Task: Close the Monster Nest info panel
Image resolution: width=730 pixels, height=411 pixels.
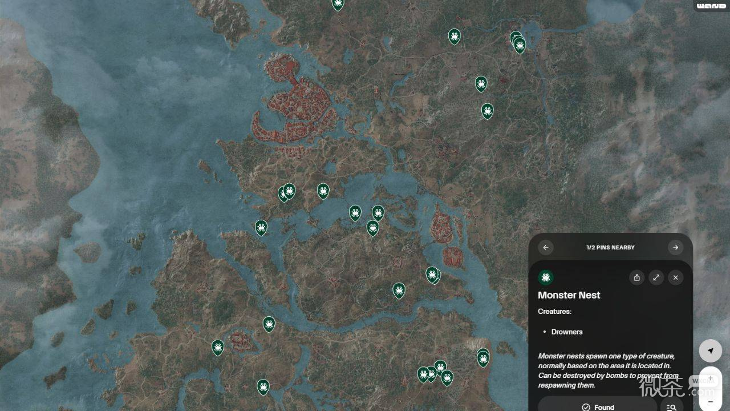Action: tap(675, 277)
